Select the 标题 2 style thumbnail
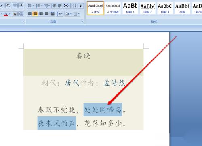This screenshot has width=202, height=146. pyautogui.click(x=147, y=8)
